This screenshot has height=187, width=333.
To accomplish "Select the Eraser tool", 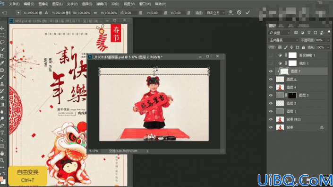I will click(x=2, y=98).
